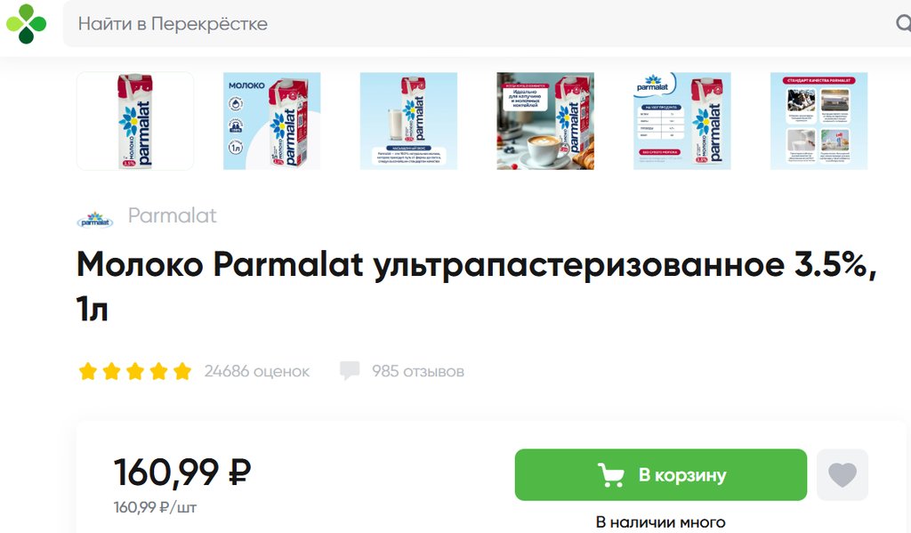Click the search magnifier icon
Viewport: 911px width, 533px height.
904,24
